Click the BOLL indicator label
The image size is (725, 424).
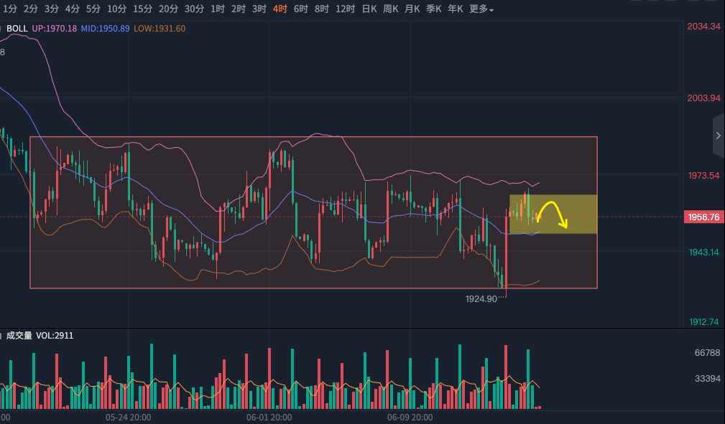click(17, 29)
